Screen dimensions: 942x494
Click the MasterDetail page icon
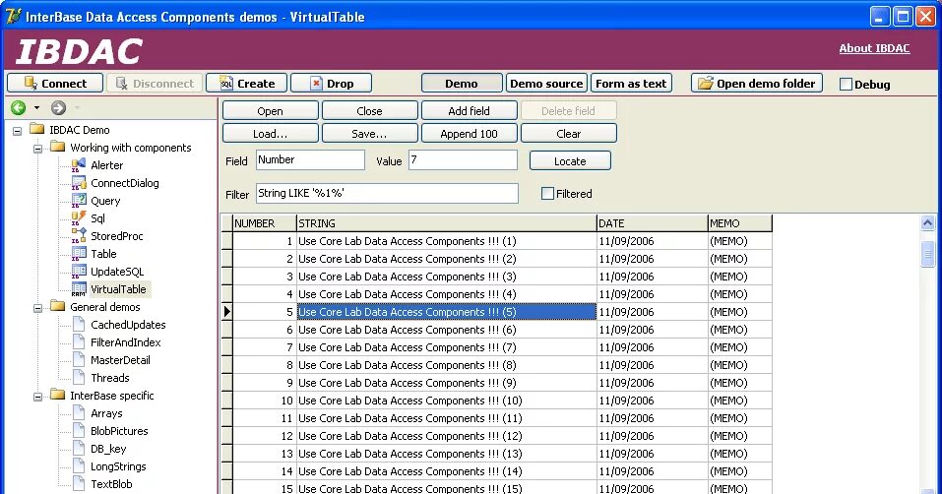[79, 359]
